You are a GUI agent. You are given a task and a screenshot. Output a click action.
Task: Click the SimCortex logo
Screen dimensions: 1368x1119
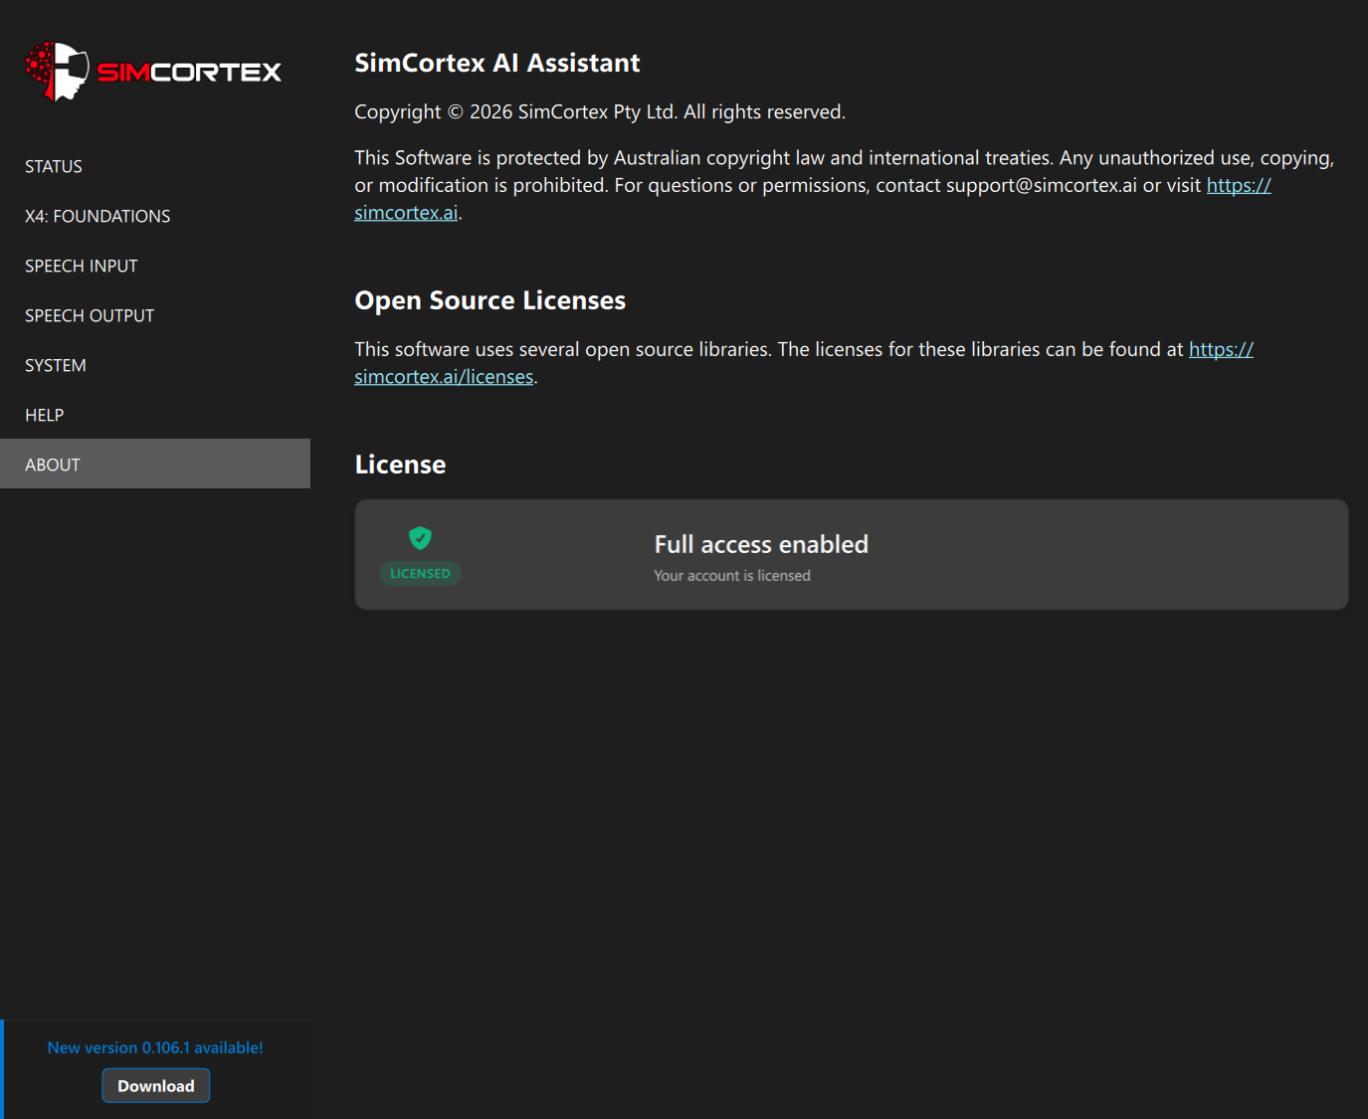[153, 72]
